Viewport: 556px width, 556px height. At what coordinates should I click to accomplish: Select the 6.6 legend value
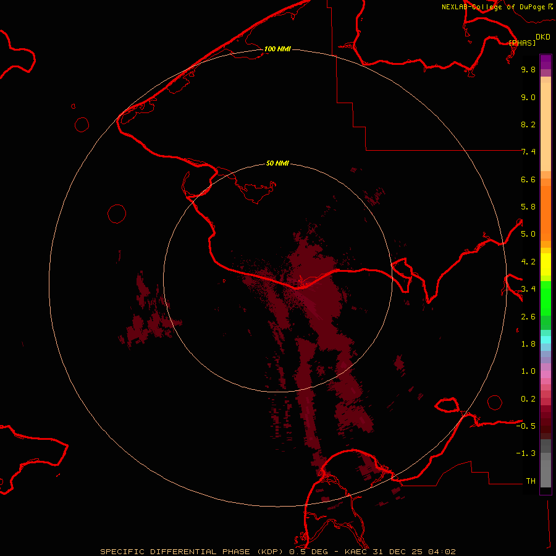528,179
